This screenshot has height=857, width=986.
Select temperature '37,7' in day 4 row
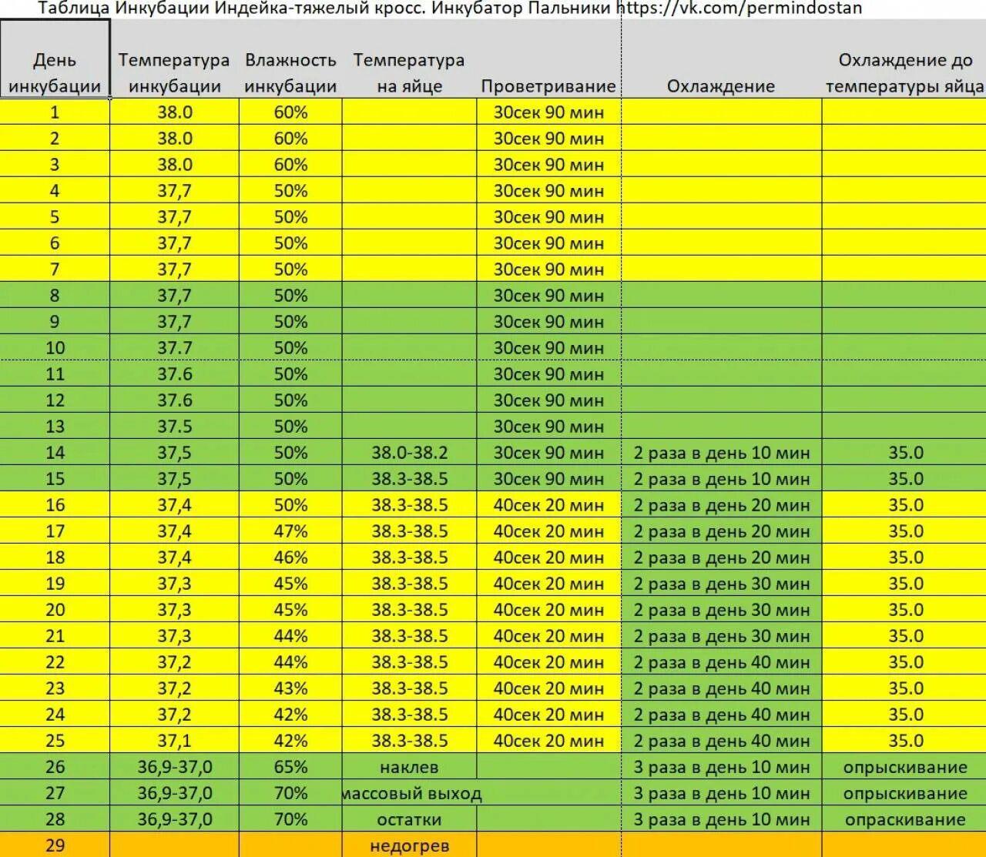(175, 191)
